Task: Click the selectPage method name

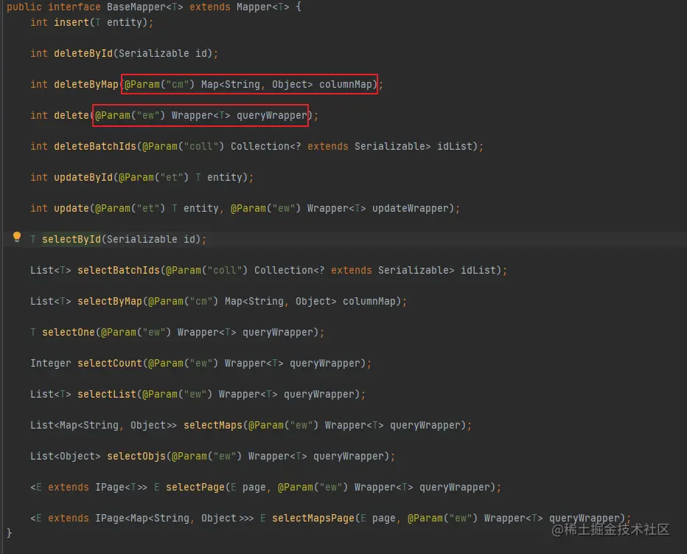Action: pos(195,488)
